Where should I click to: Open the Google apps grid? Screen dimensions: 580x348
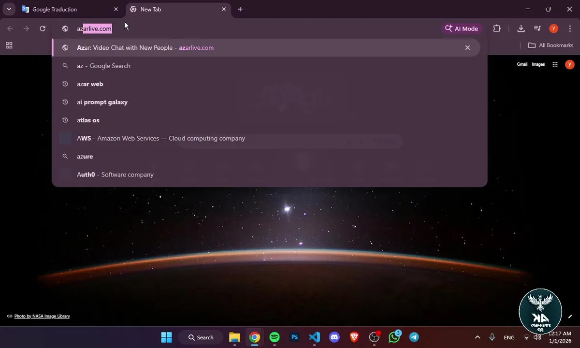[x=555, y=64]
